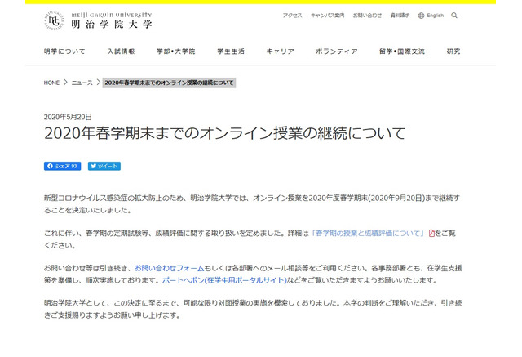The image size is (522, 357).
Task: Go to HOME in breadcrumb
Action: point(52,83)
